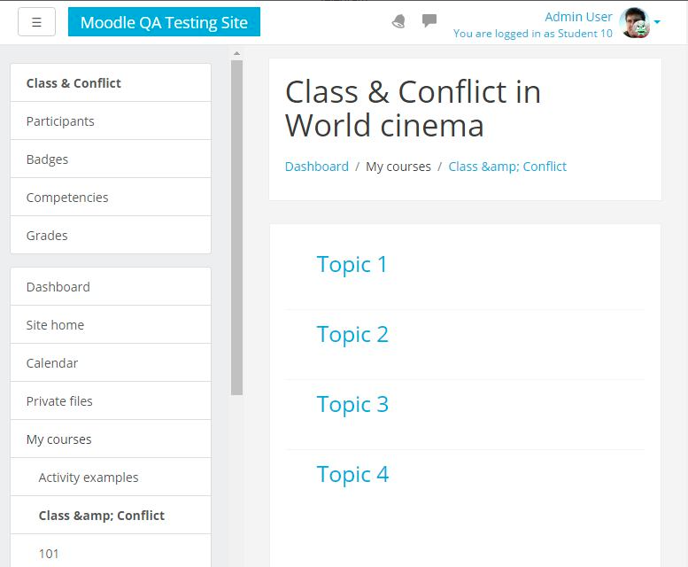Expand the user menu dropdown arrow
688x567 pixels.
657,21
